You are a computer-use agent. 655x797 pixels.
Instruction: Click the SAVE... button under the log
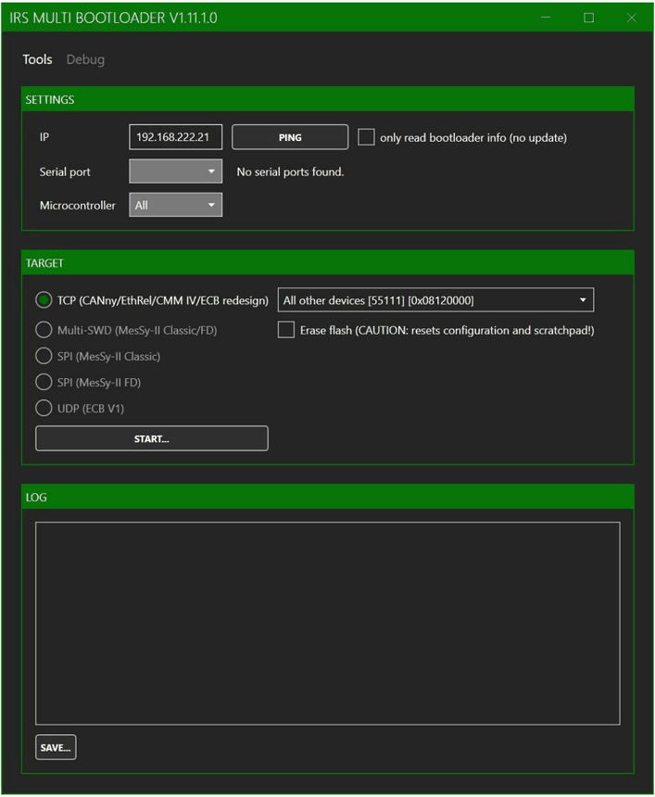click(56, 747)
